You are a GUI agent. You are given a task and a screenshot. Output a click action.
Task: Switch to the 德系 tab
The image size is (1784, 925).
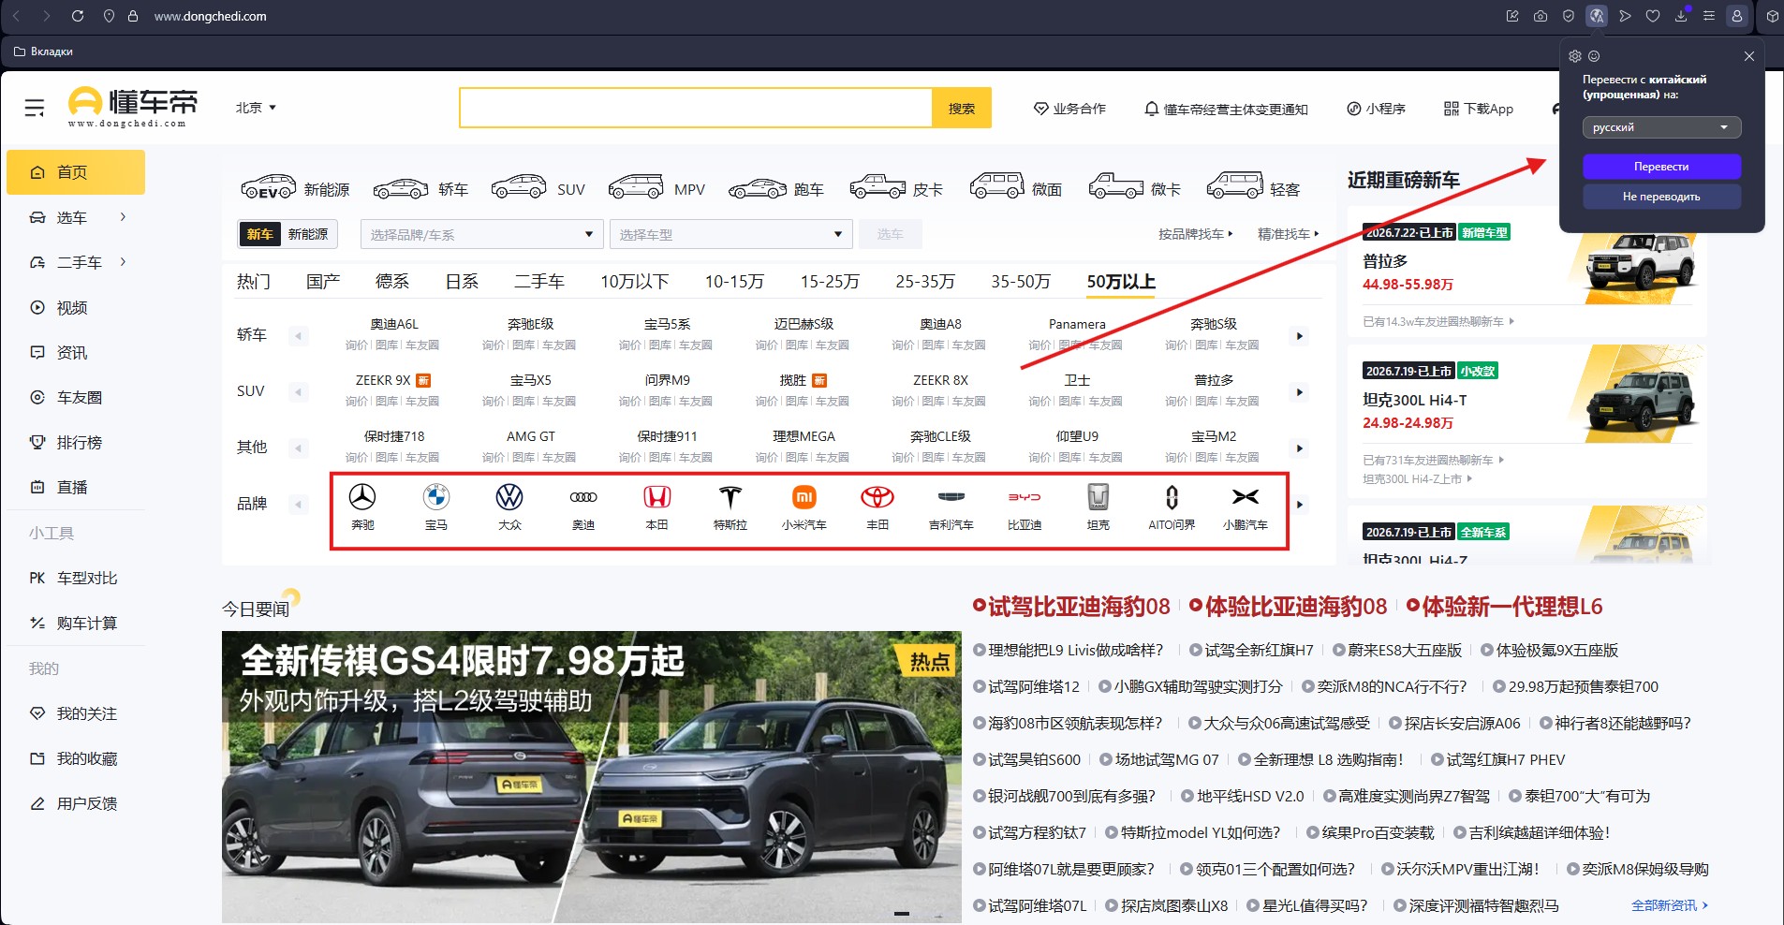392,282
